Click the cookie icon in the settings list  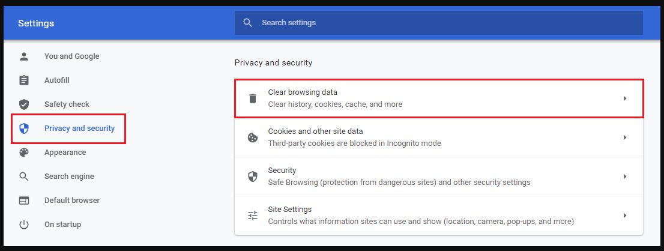tap(253, 138)
